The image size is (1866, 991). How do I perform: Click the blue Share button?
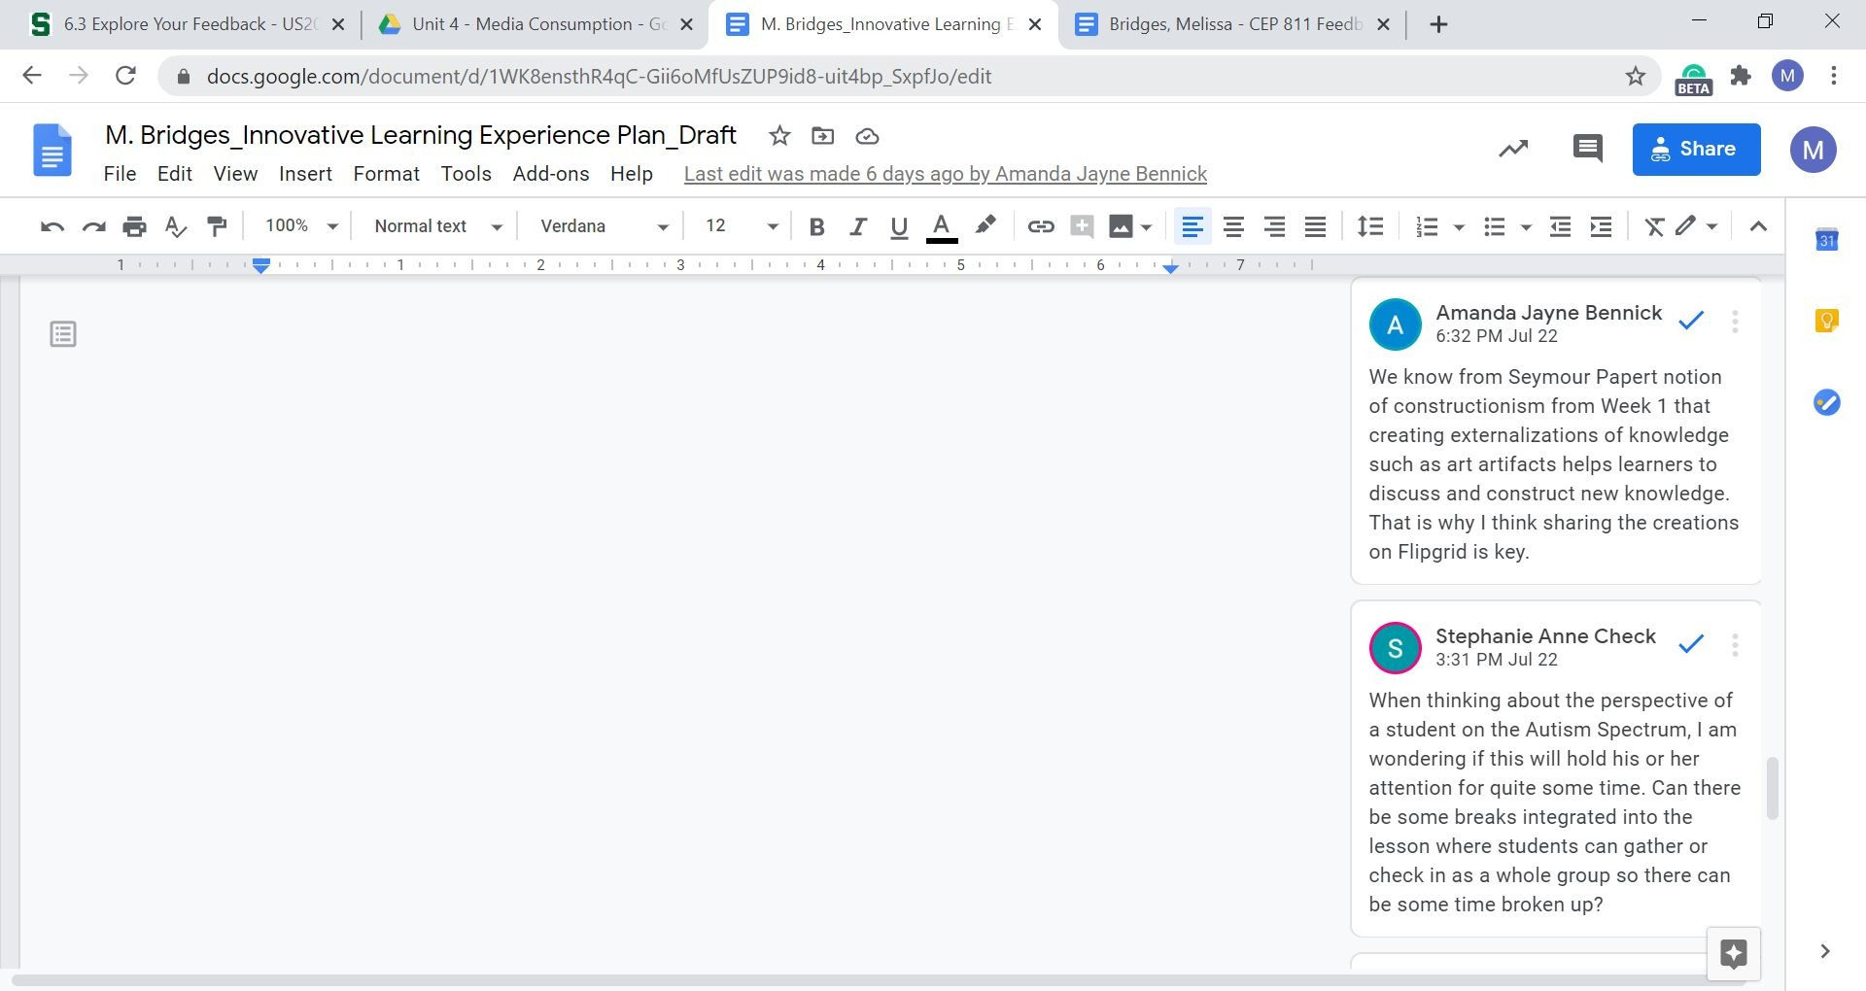point(1696,150)
